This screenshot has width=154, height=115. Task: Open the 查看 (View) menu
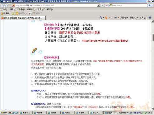tap(22, 9)
